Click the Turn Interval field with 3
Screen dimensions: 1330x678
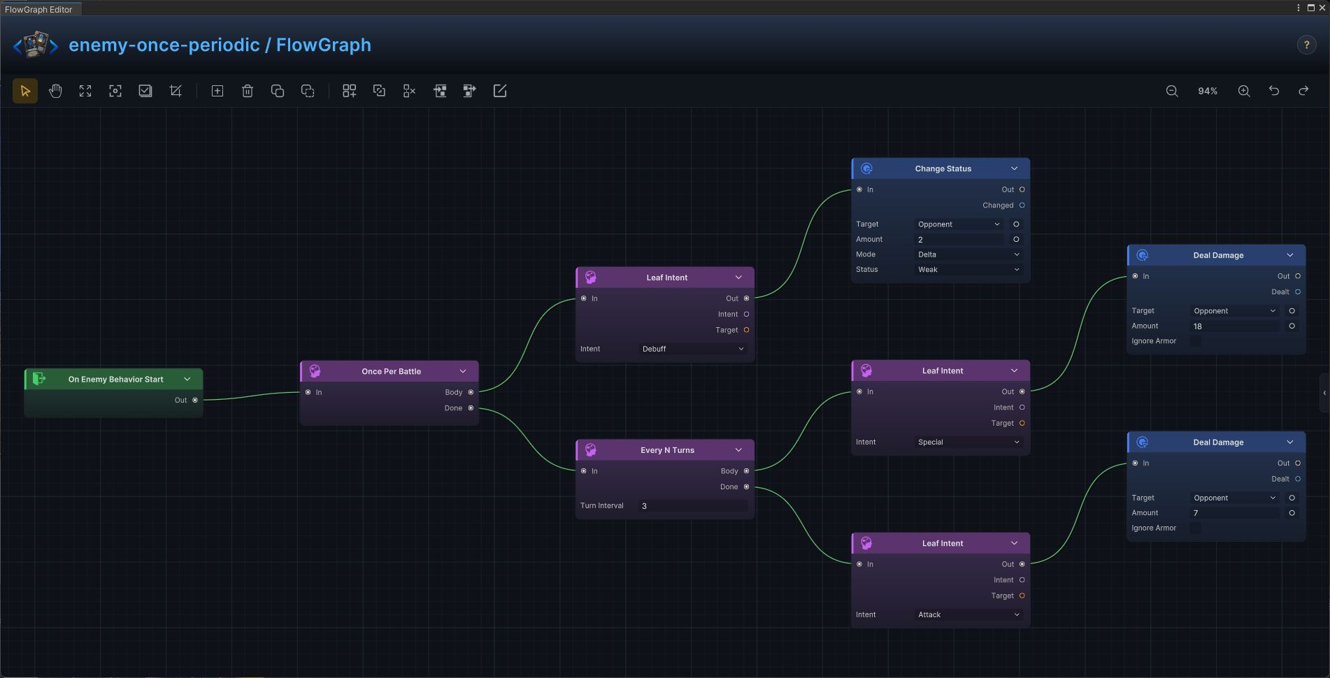point(693,506)
